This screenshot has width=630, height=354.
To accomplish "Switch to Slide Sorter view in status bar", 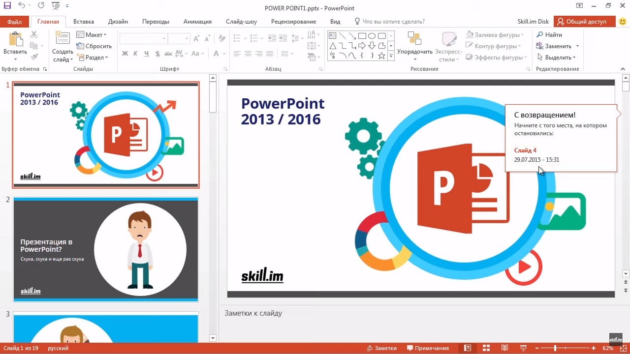I will (486, 348).
